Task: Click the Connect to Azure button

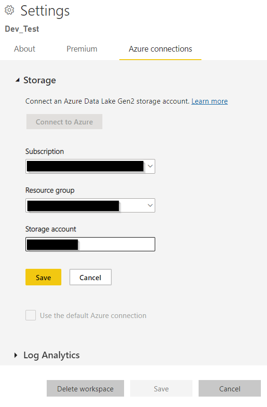Action: 65,122
